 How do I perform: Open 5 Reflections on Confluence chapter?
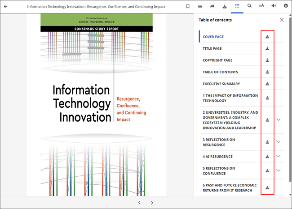(219, 171)
